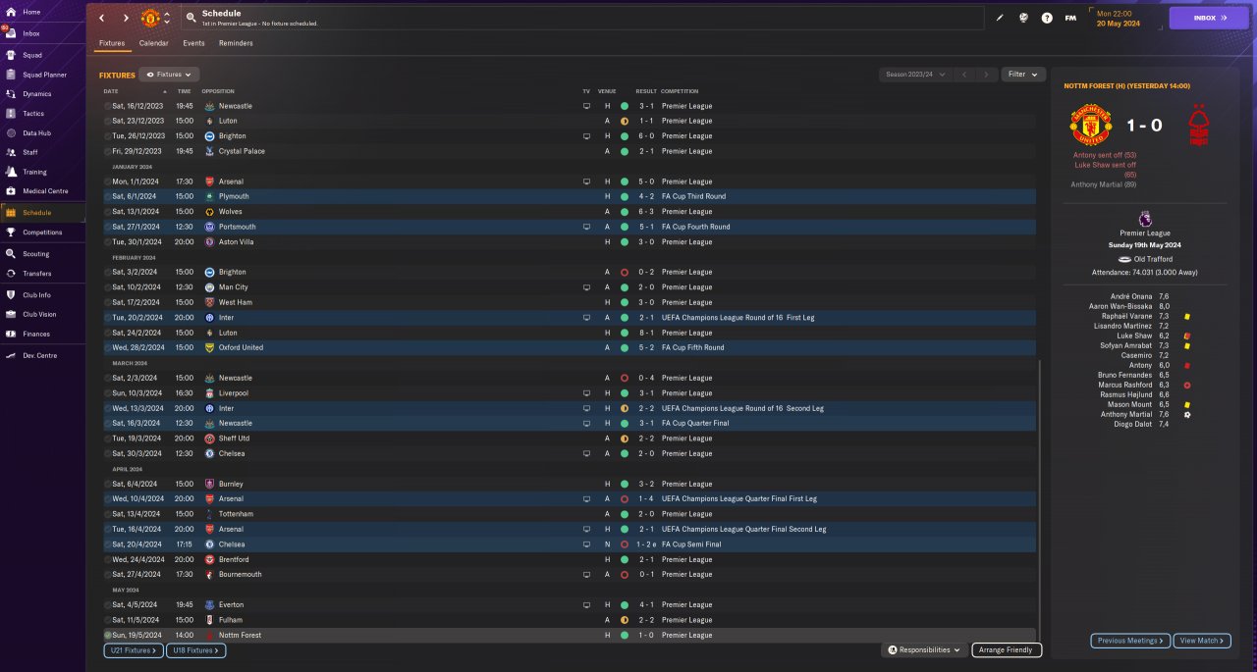Open the Finances sidebar icon
The height and width of the screenshot is (672, 1257).
[x=10, y=334]
